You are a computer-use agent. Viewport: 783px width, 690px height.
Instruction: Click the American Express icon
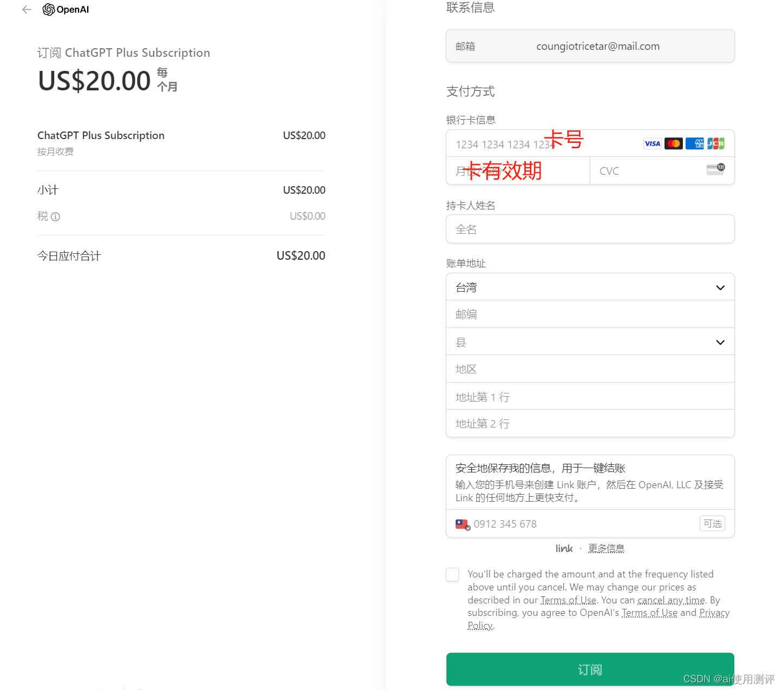click(x=695, y=143)
